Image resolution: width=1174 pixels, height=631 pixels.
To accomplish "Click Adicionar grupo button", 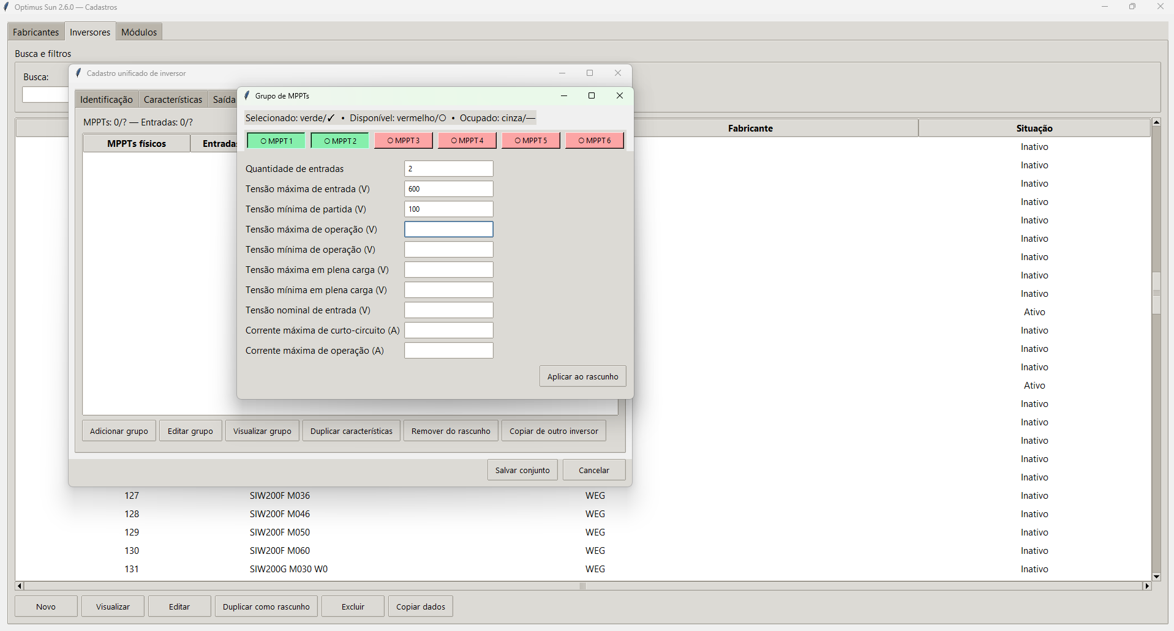I will [x=119, y=431].
